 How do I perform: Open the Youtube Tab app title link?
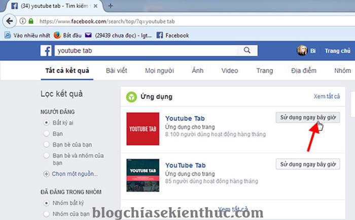185,119
